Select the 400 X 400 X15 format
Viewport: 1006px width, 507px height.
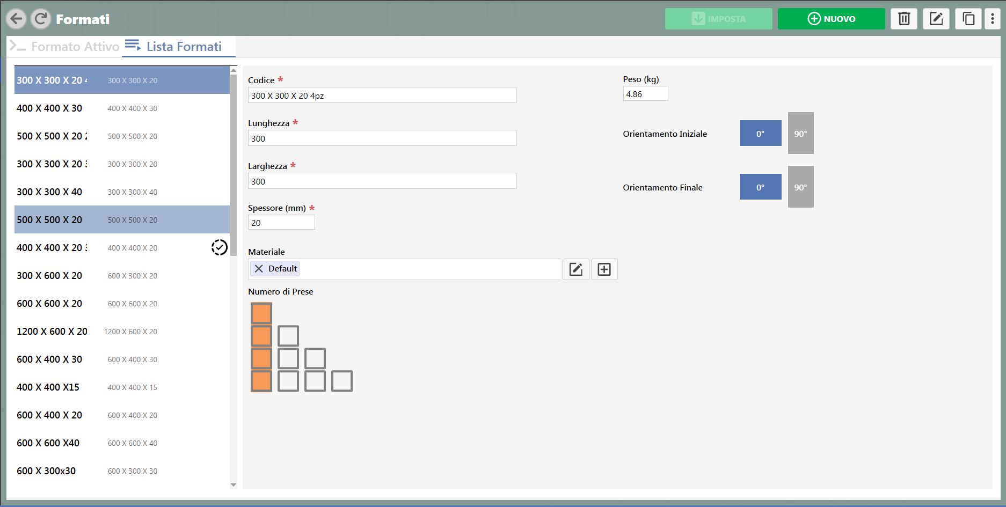(122, 387)
